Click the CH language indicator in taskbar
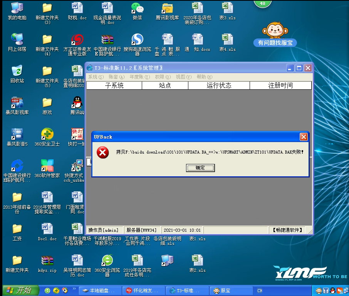Screen dimensions: 349x296 pos(260,291)
